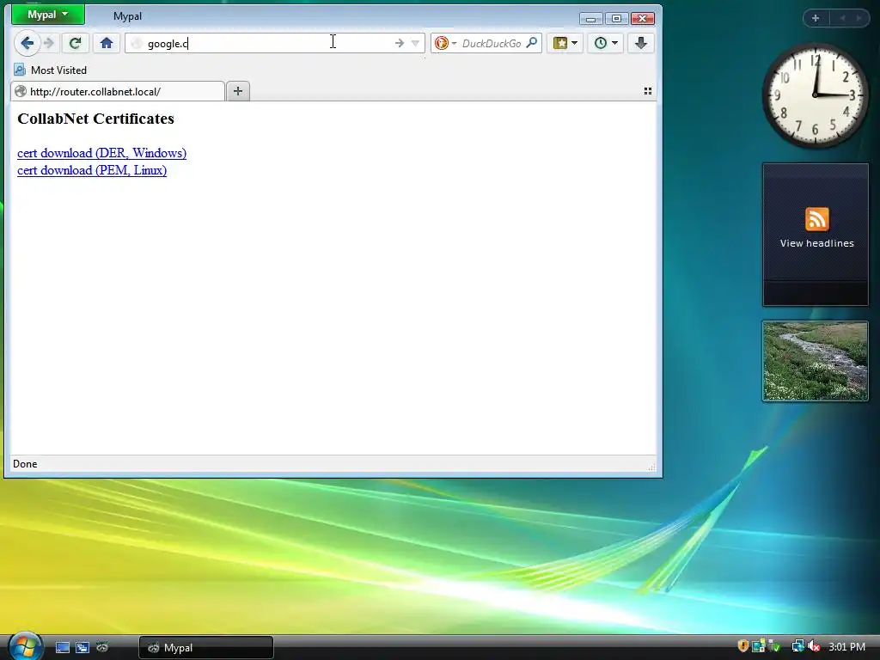
Task: Click the RSS feed orange icon
Action: click(x=816, y=219)
